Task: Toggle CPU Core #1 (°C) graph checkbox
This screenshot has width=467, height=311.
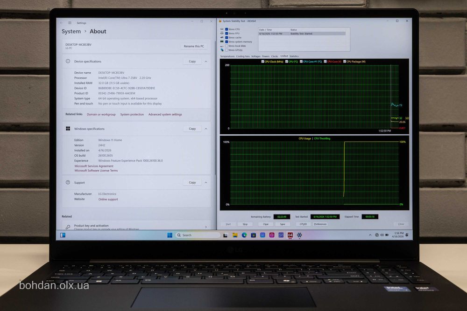Action: coord(301,62)
